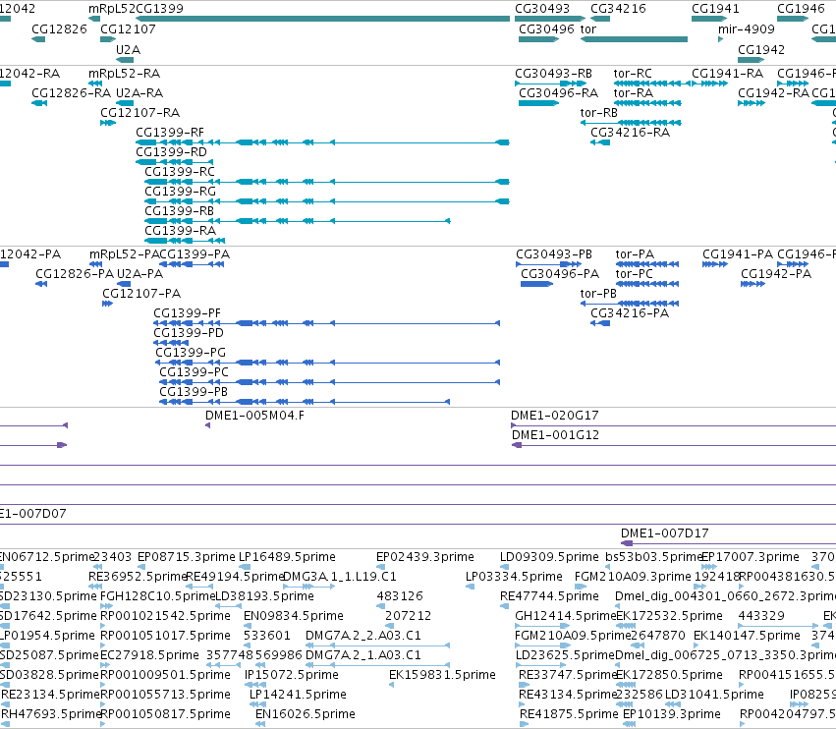Click transcript CG1399-RB label

(x=179, y=211)
